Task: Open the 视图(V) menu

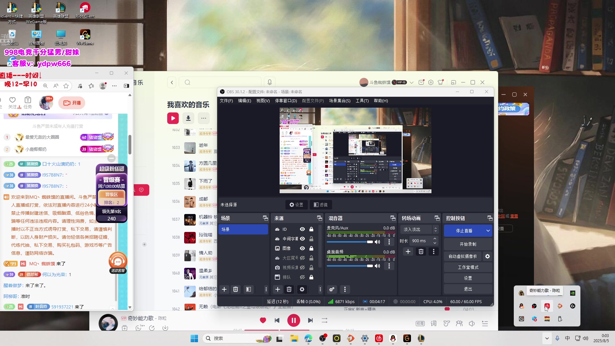Action: pos(263,101)
